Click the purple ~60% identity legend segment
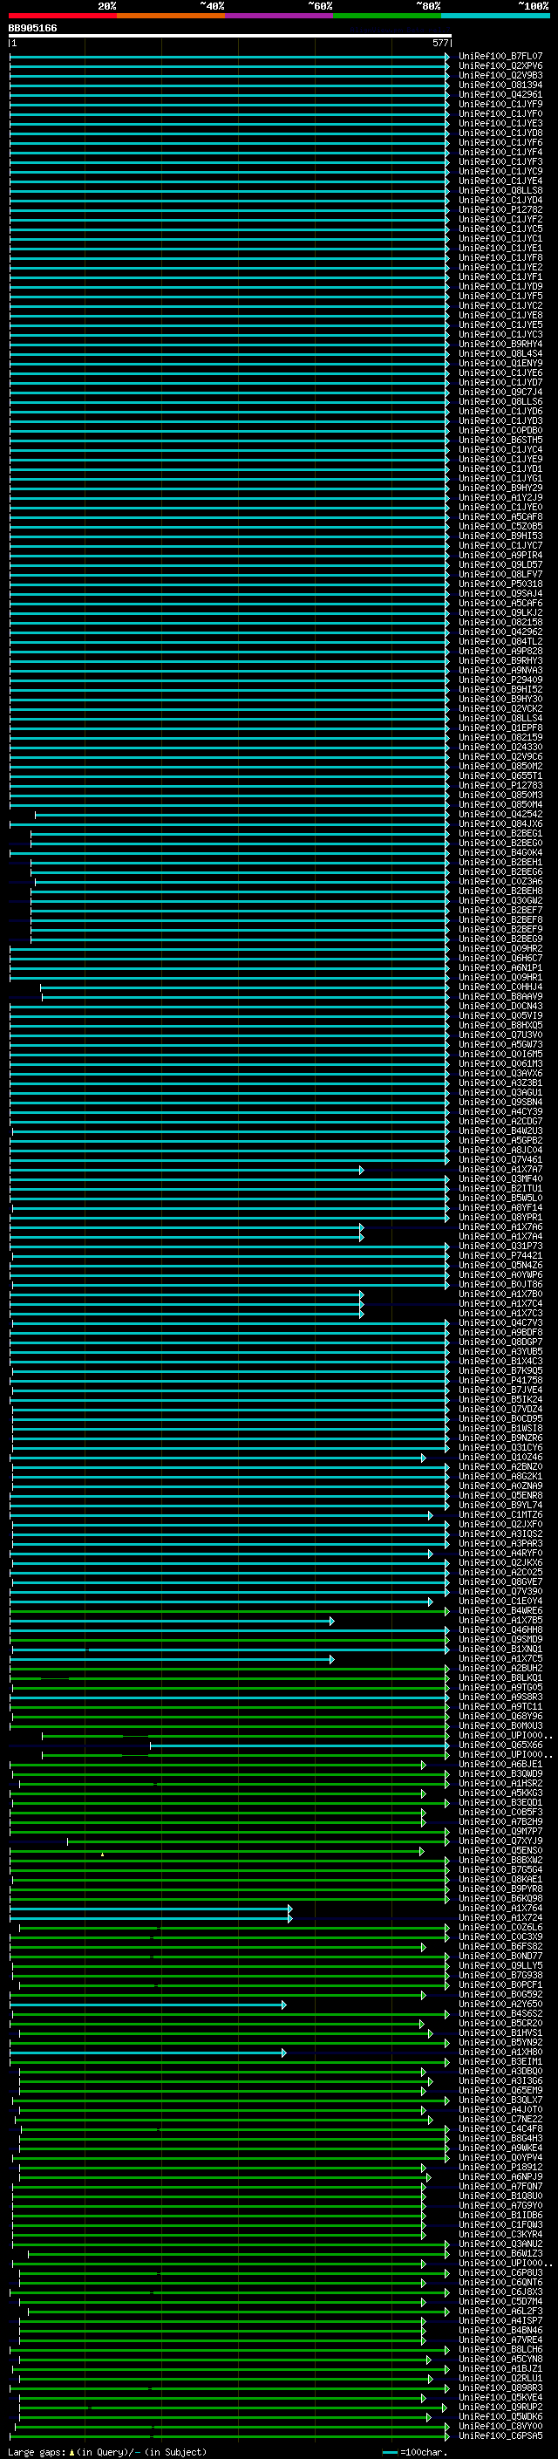The width and height of the screenshot is (558, 2459). (280, 16)
